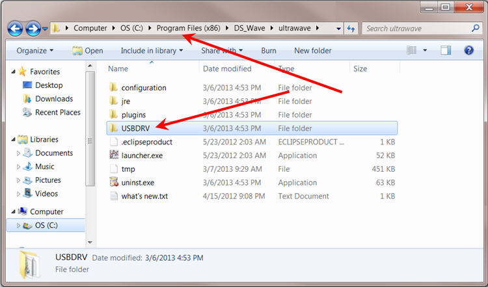Create a New folder
Viewport: 488px width, 287px height.
(313, 50)
